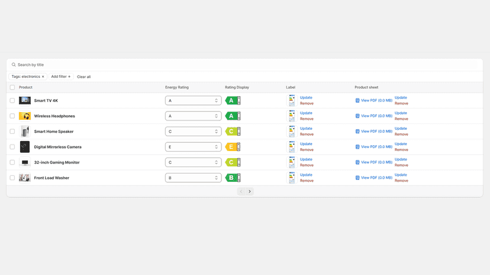Remove the label for Wireless Headphones
Image resolution: width=490 pixels, height=275 pixels.
pos(307,119)
